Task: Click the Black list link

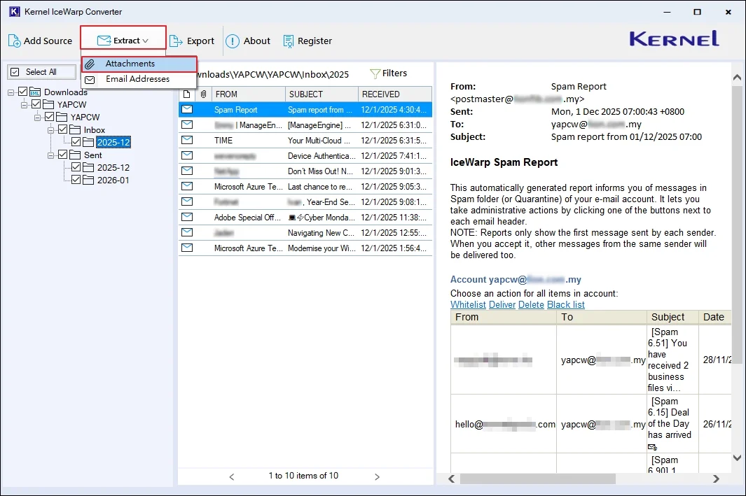Action: tap(565, 304)
